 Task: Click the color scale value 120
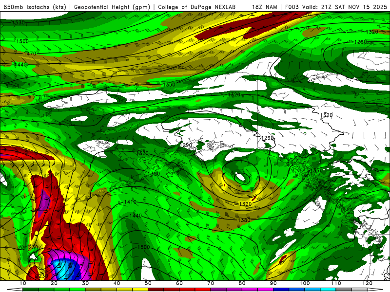click(368, 283)
